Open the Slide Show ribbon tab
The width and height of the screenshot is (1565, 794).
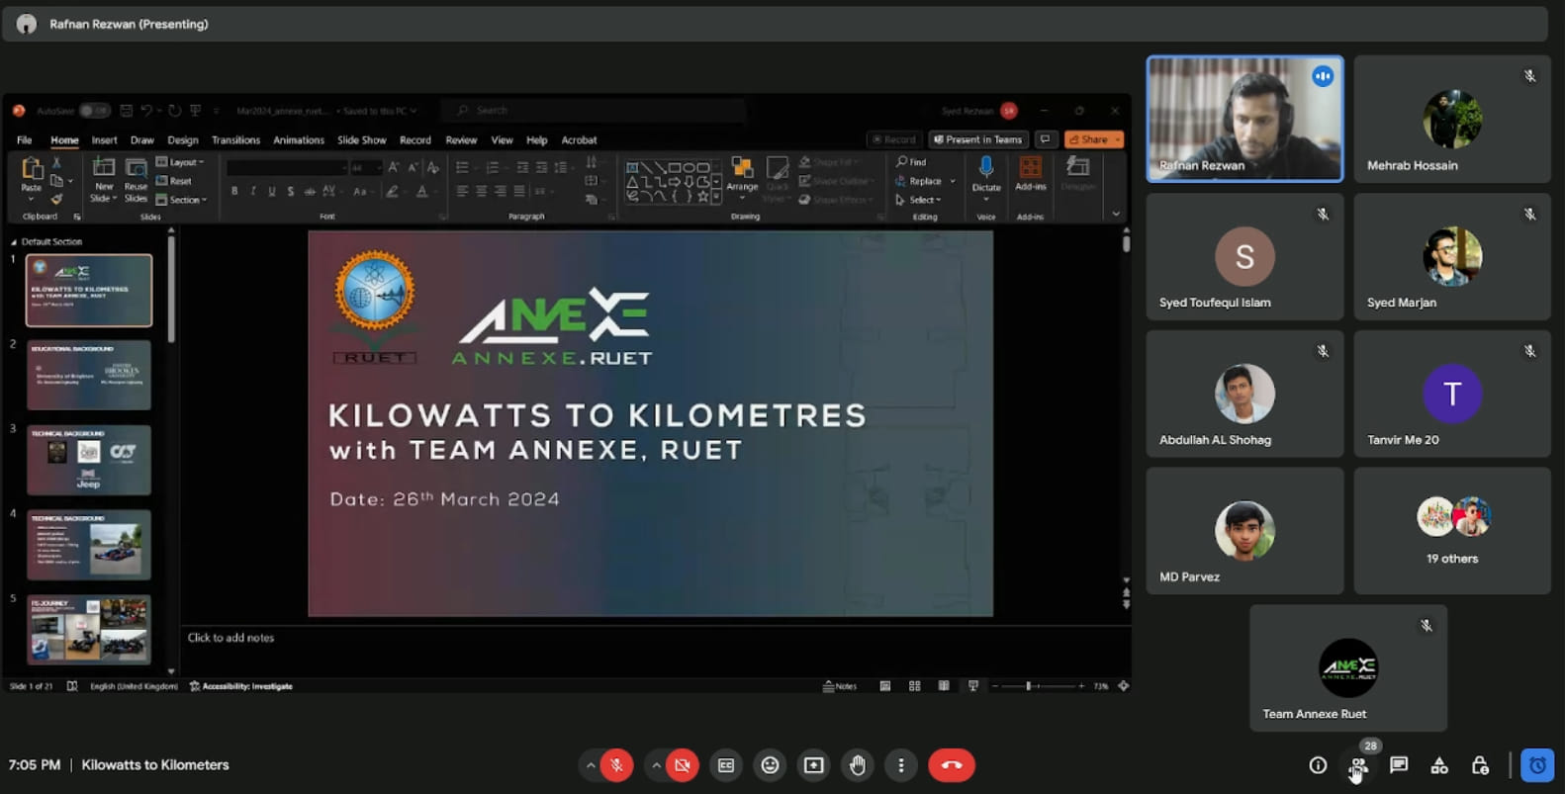[x=361, y=140]
